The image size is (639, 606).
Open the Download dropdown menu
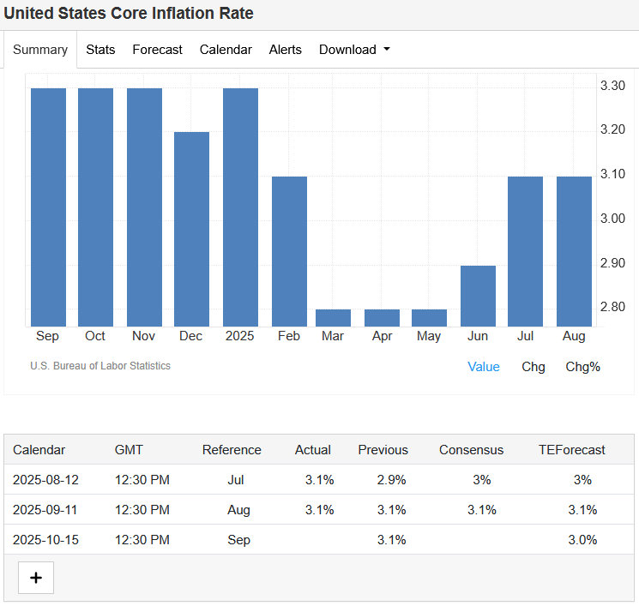pos(354,50)
